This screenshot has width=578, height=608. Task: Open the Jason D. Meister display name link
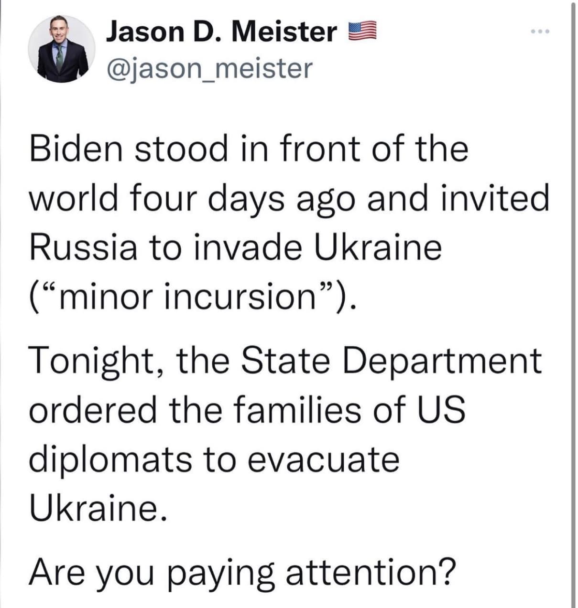(221, 32)
